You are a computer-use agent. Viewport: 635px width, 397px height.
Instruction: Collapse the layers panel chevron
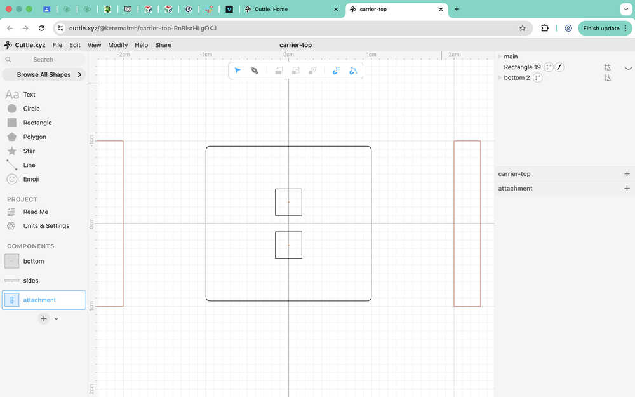point(628,68)
